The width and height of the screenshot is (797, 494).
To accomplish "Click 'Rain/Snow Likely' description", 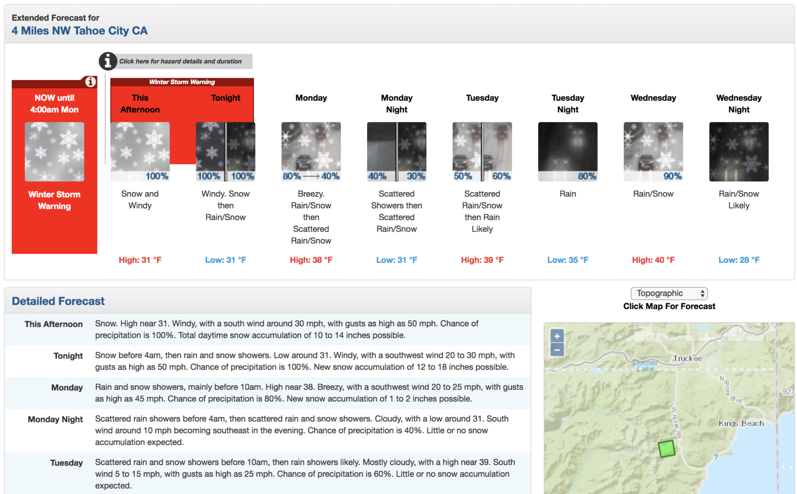I will point(739,200).
